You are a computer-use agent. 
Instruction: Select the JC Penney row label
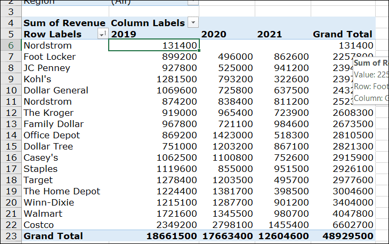click(47, 68)
